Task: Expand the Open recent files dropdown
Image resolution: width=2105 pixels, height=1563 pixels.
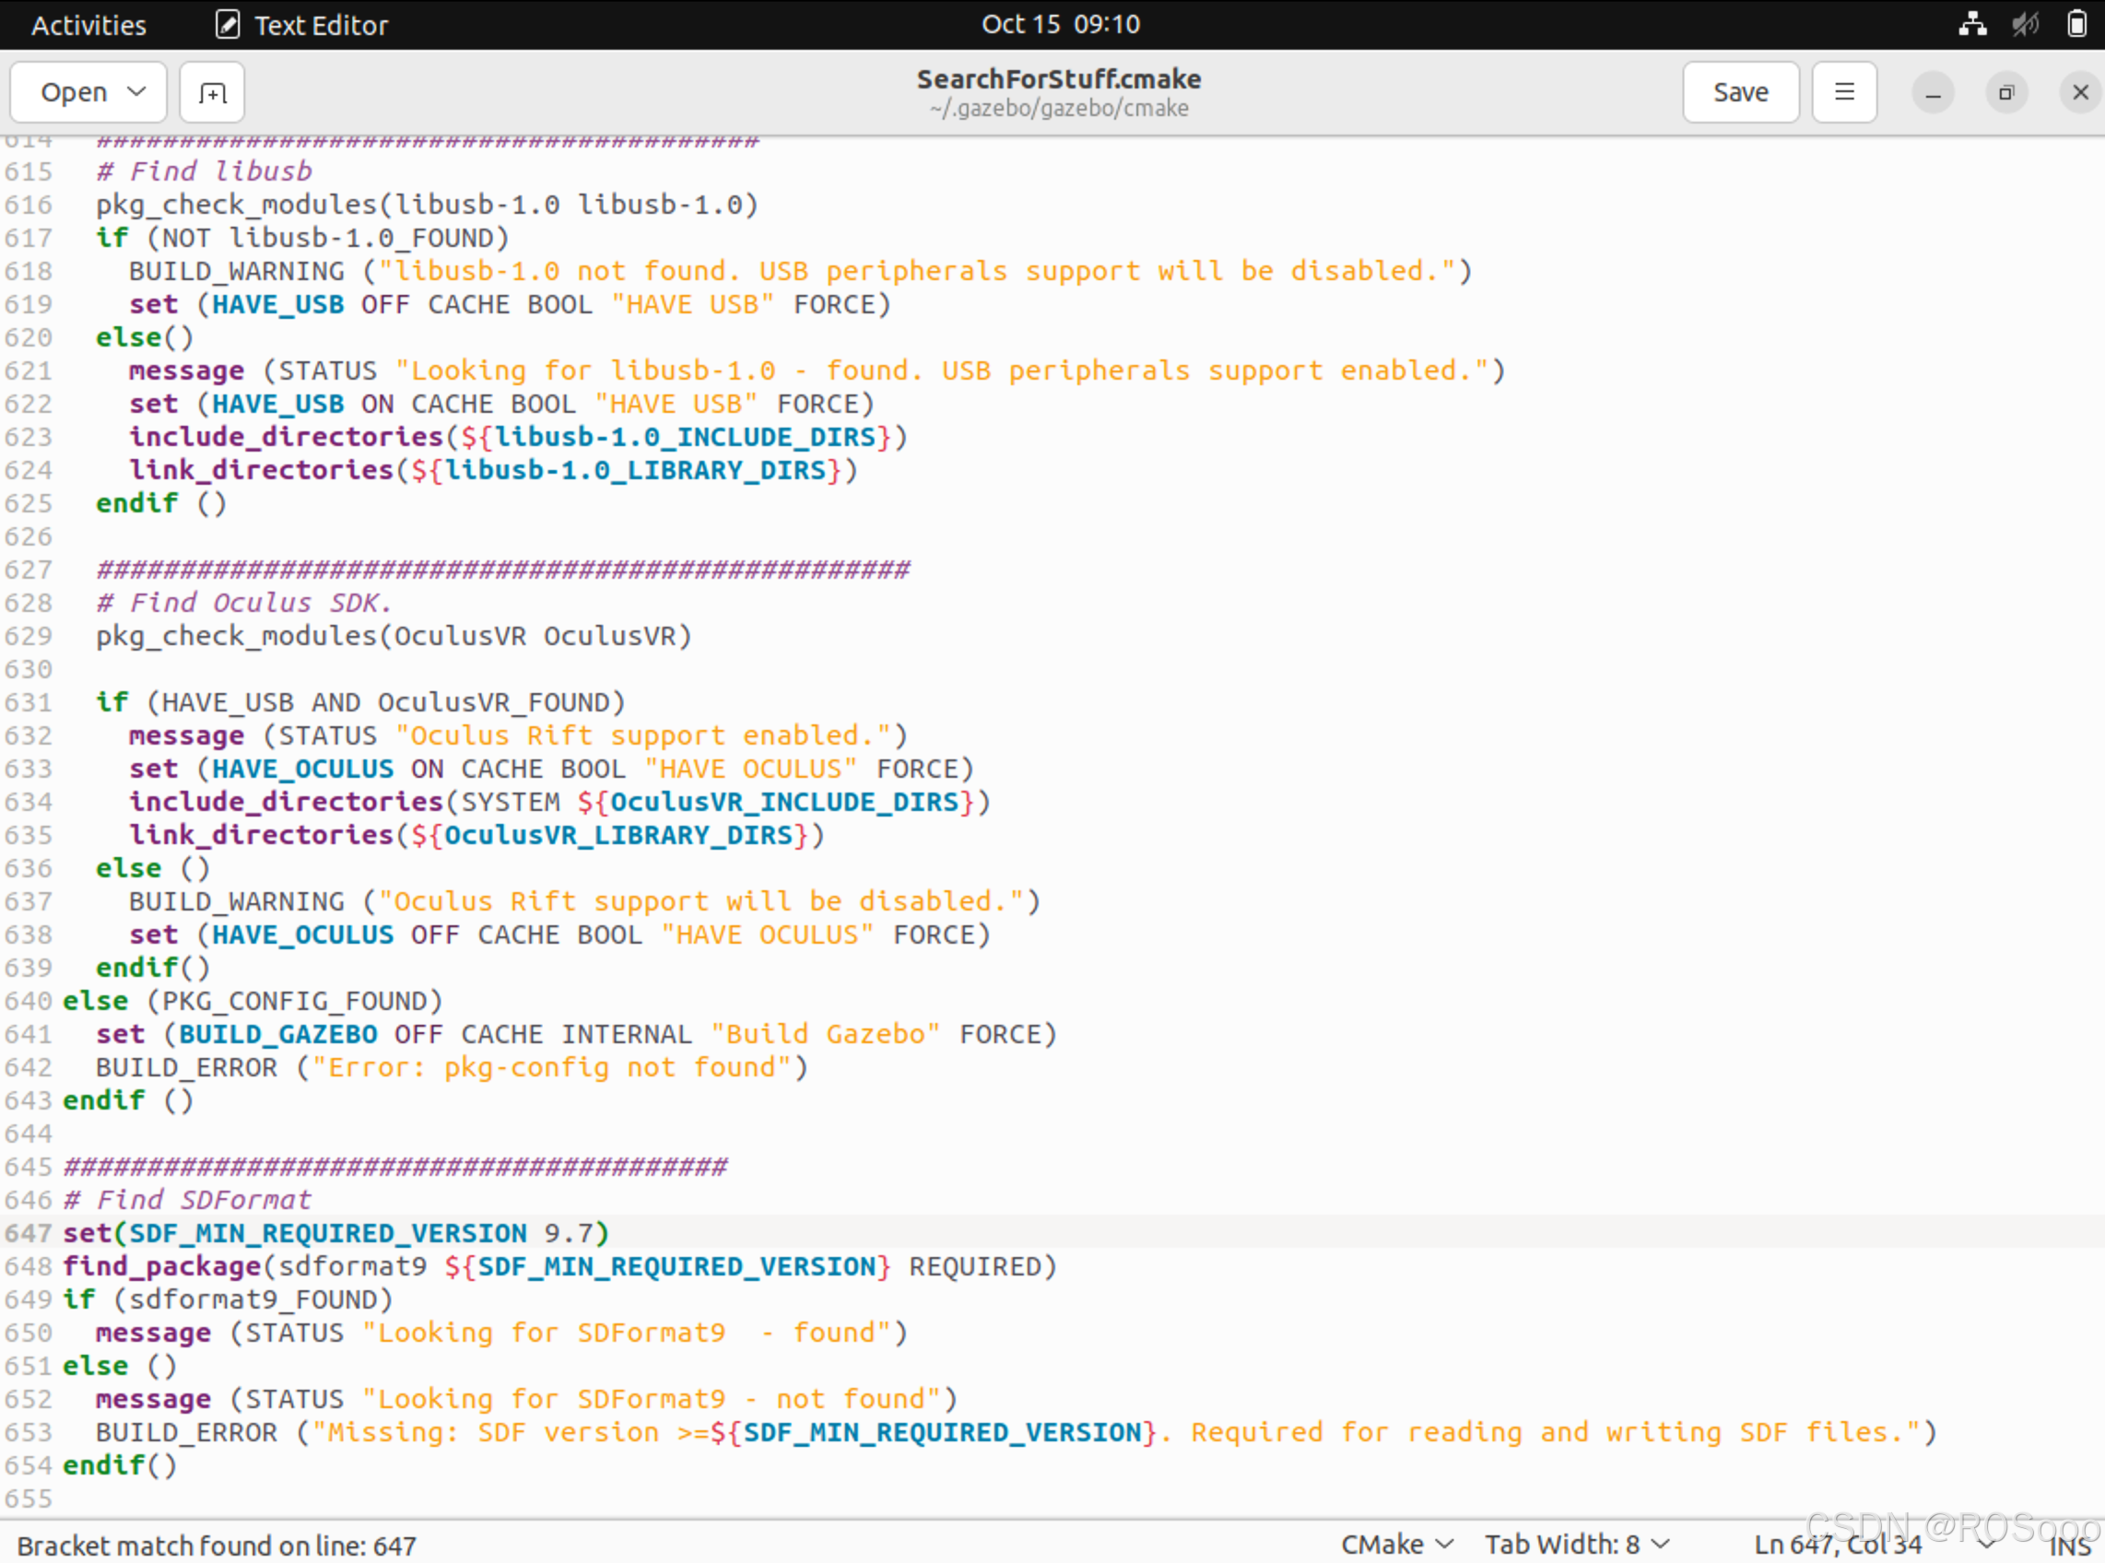Action: pos(136,93)
